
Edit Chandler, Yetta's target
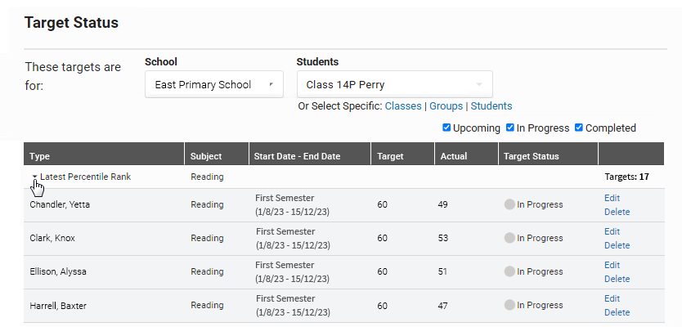pos(612,198)
